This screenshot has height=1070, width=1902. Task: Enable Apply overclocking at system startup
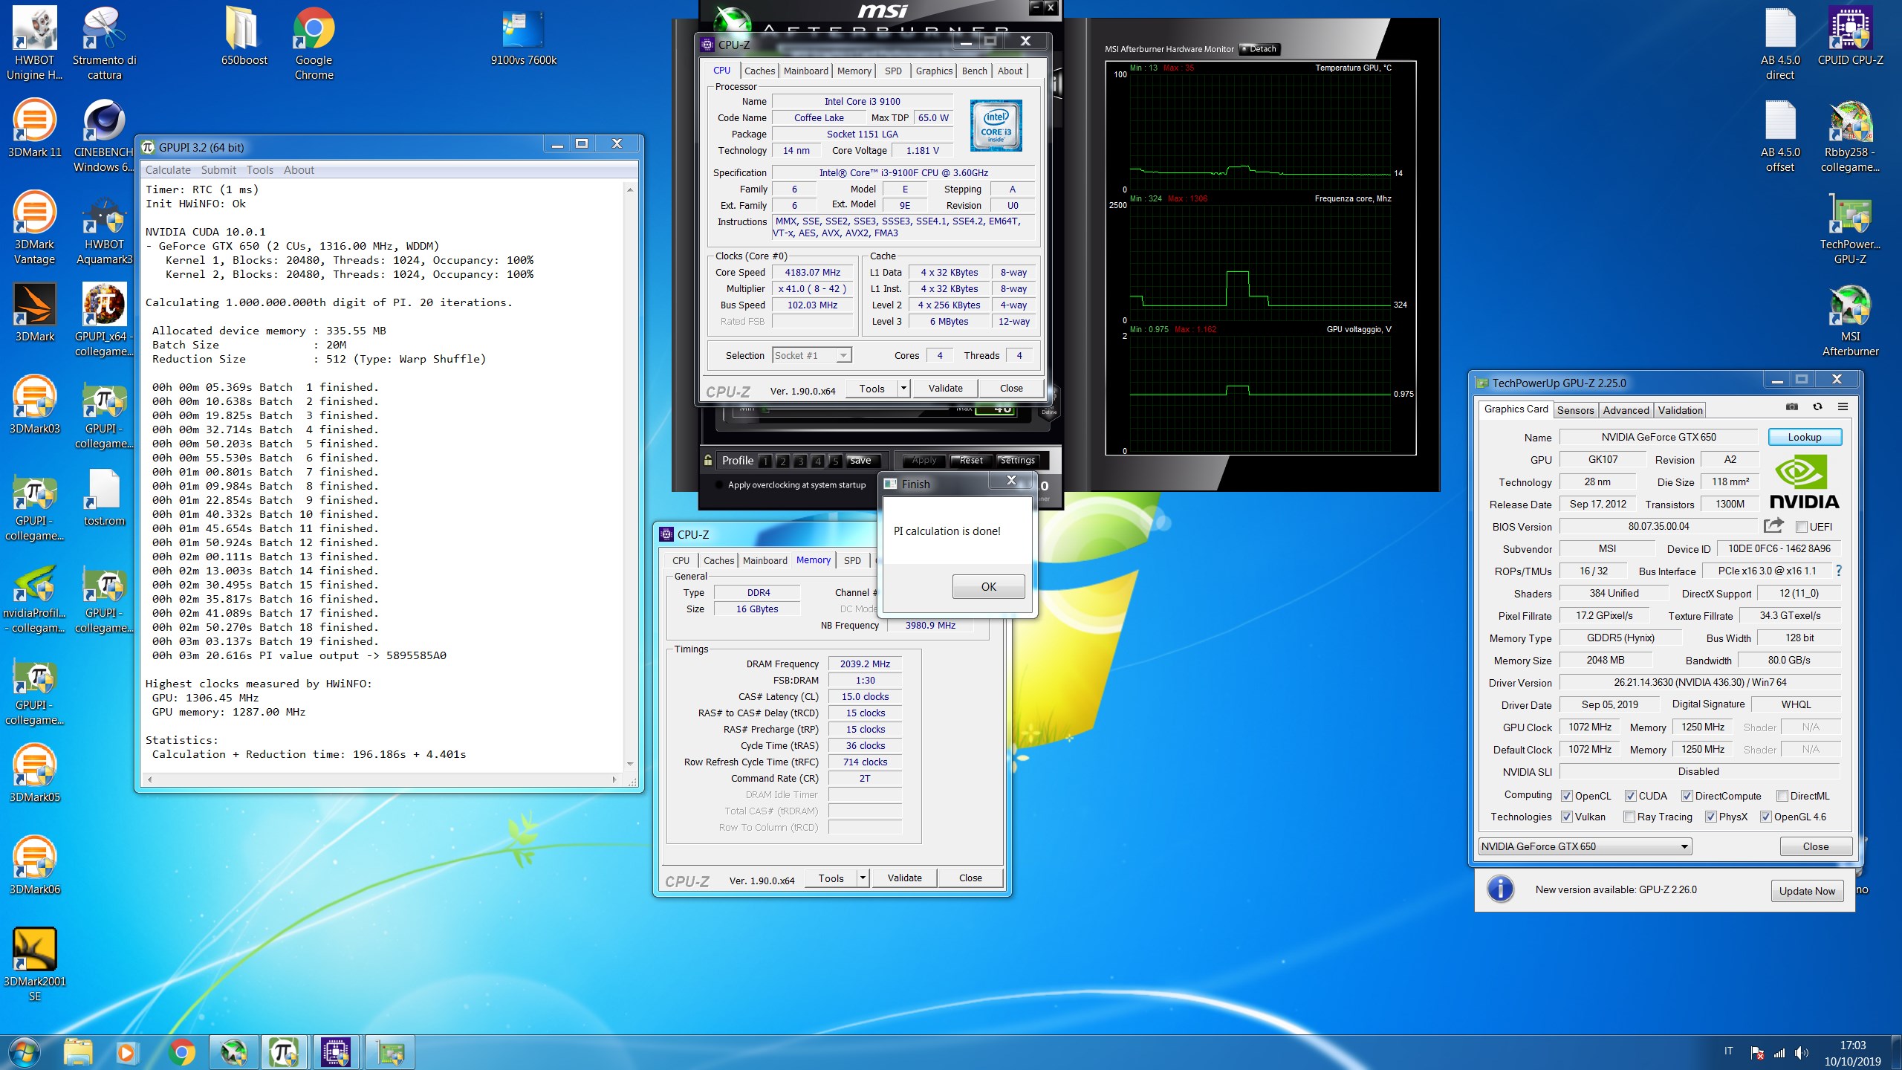point(718,485)
